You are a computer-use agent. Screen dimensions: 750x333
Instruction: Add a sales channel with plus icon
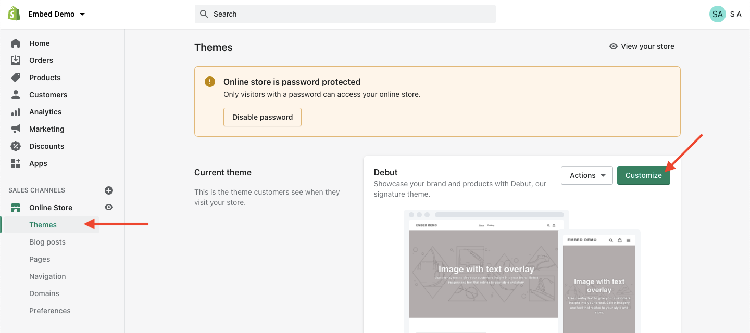click(x=109, y=190)
